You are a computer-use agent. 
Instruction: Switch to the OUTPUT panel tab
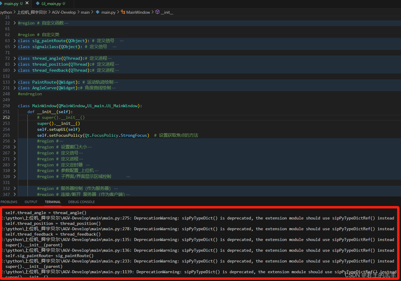click(x=31, y=202)
